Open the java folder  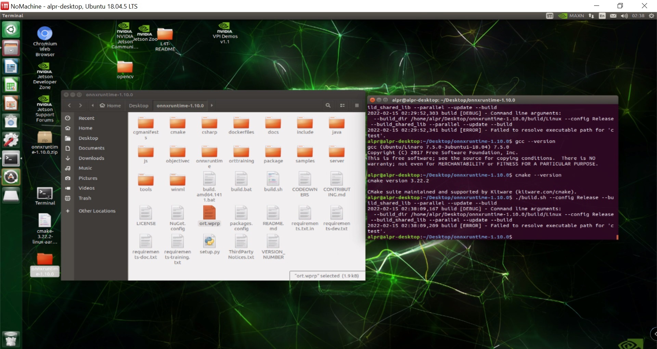(337, 126)
